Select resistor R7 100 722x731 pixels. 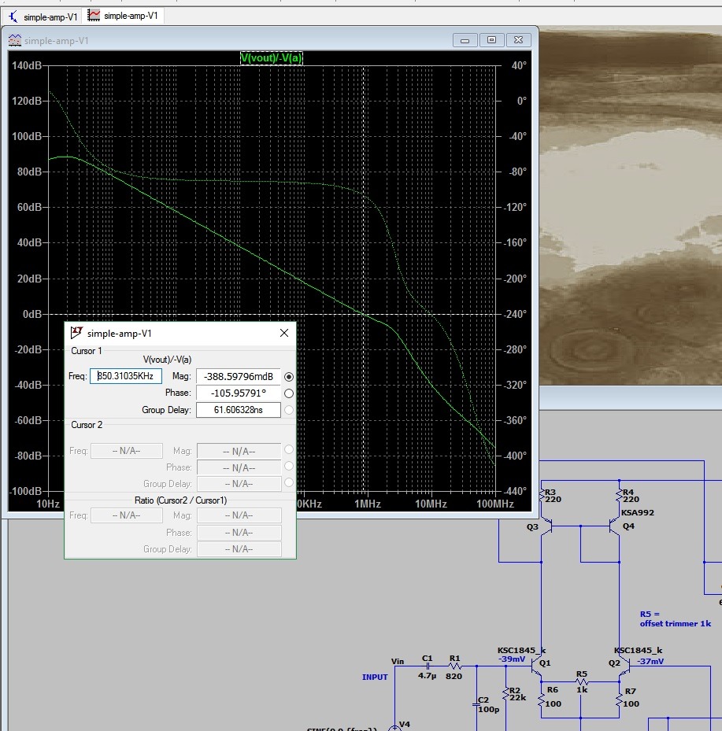click(620, 700)
